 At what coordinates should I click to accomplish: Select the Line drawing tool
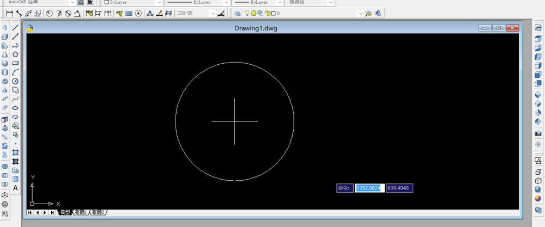pos(15,28)
